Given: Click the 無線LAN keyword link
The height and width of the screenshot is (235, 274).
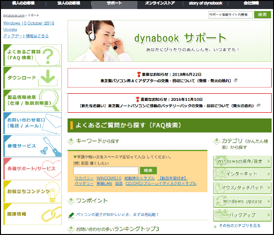Looking at the screenshot, I should pyautogui.click(x=104, y=183).
